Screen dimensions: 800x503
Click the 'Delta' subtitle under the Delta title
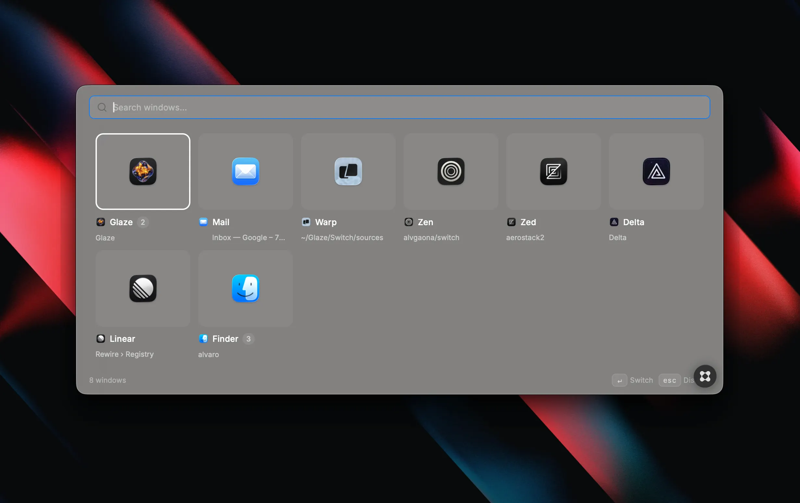click(618, 238)
